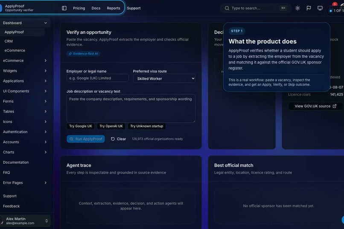Image resolution: width=344 pixels, height=229 pixels.
Task: Click the 141,425 licence rows value
Action: [x=337, y=94]
